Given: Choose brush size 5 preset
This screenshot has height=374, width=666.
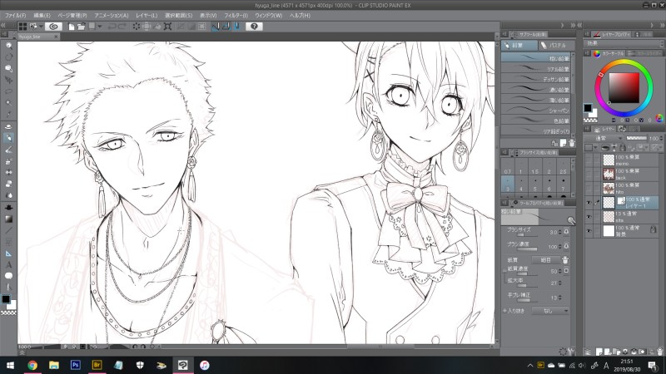Looking at the screenshot, I should coord(535,185).
